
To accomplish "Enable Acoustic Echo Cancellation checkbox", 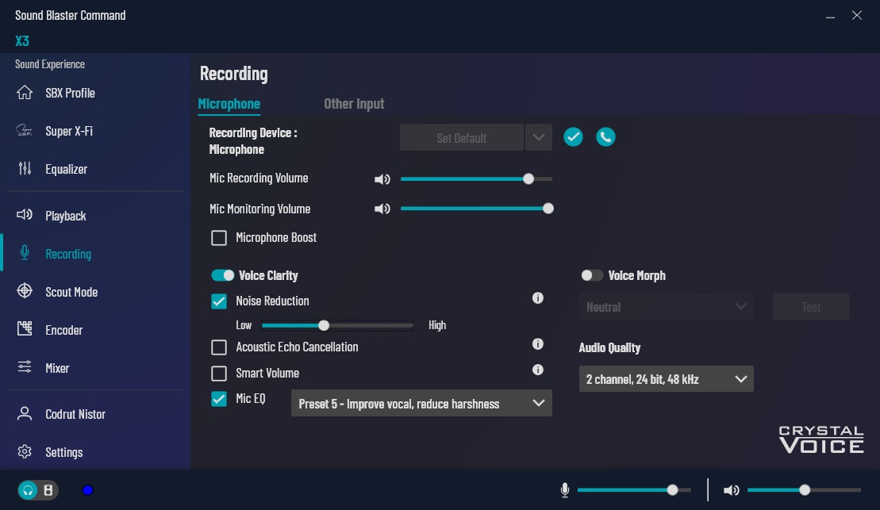I will 219,347.
